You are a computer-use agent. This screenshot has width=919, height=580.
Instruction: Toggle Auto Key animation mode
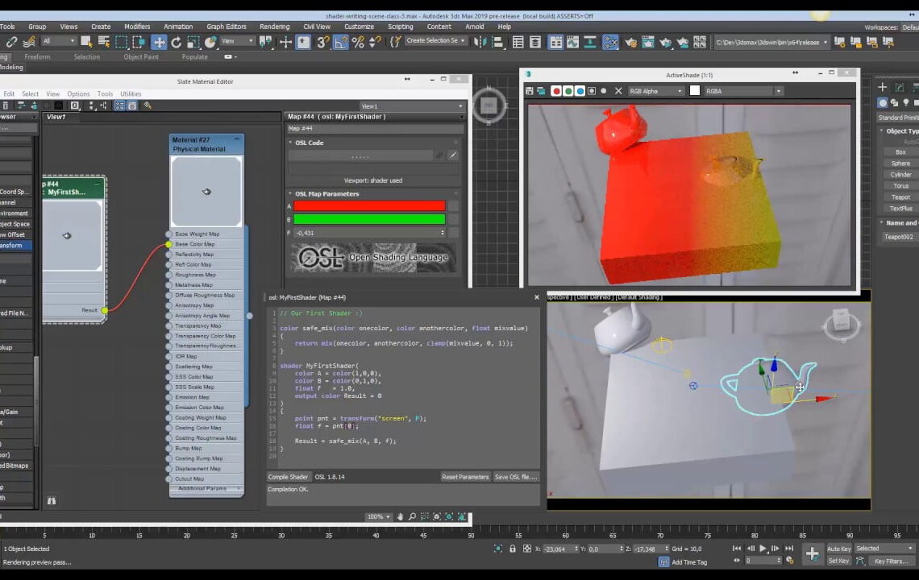[839, 548]
